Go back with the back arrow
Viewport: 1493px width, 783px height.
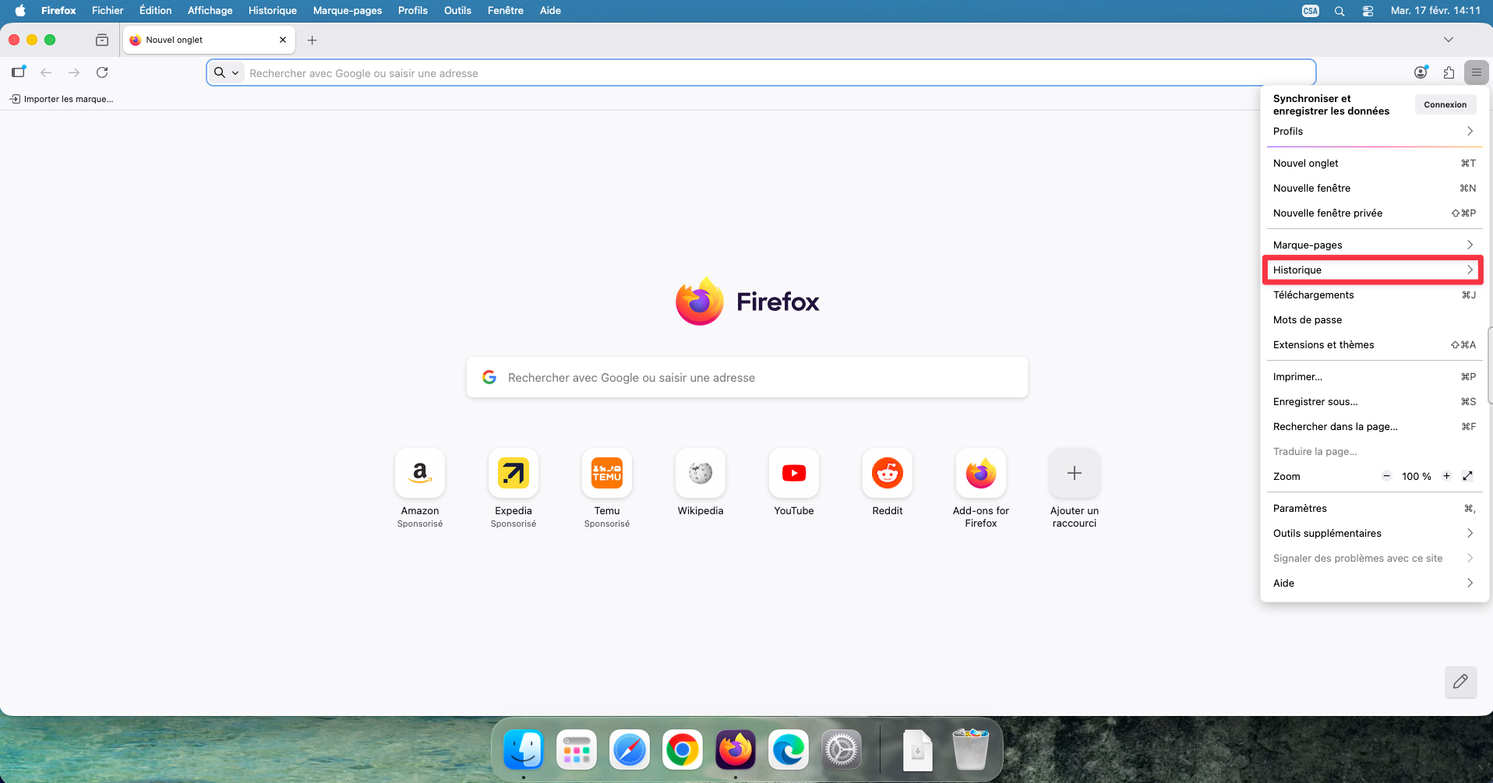click(x=46, y=72)
